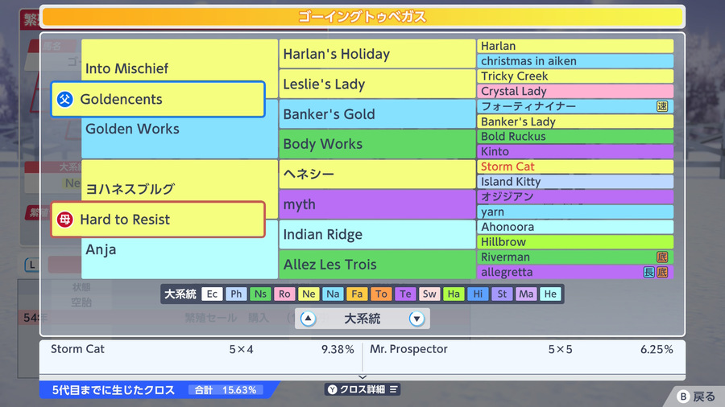
Task: Click the B button icon for 戻る
Action: pyautogui.click(x=683, y=397)
